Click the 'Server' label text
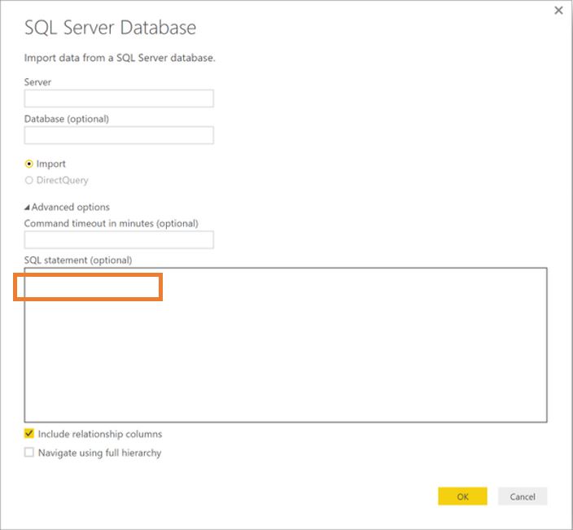 [x=37, y=82]
